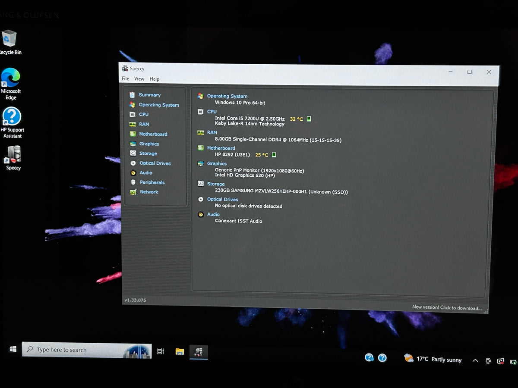Click the CPU chip sidebar icon
This screenshot has height=388, width=518.
pyautogui.click(x=133, y=115)
